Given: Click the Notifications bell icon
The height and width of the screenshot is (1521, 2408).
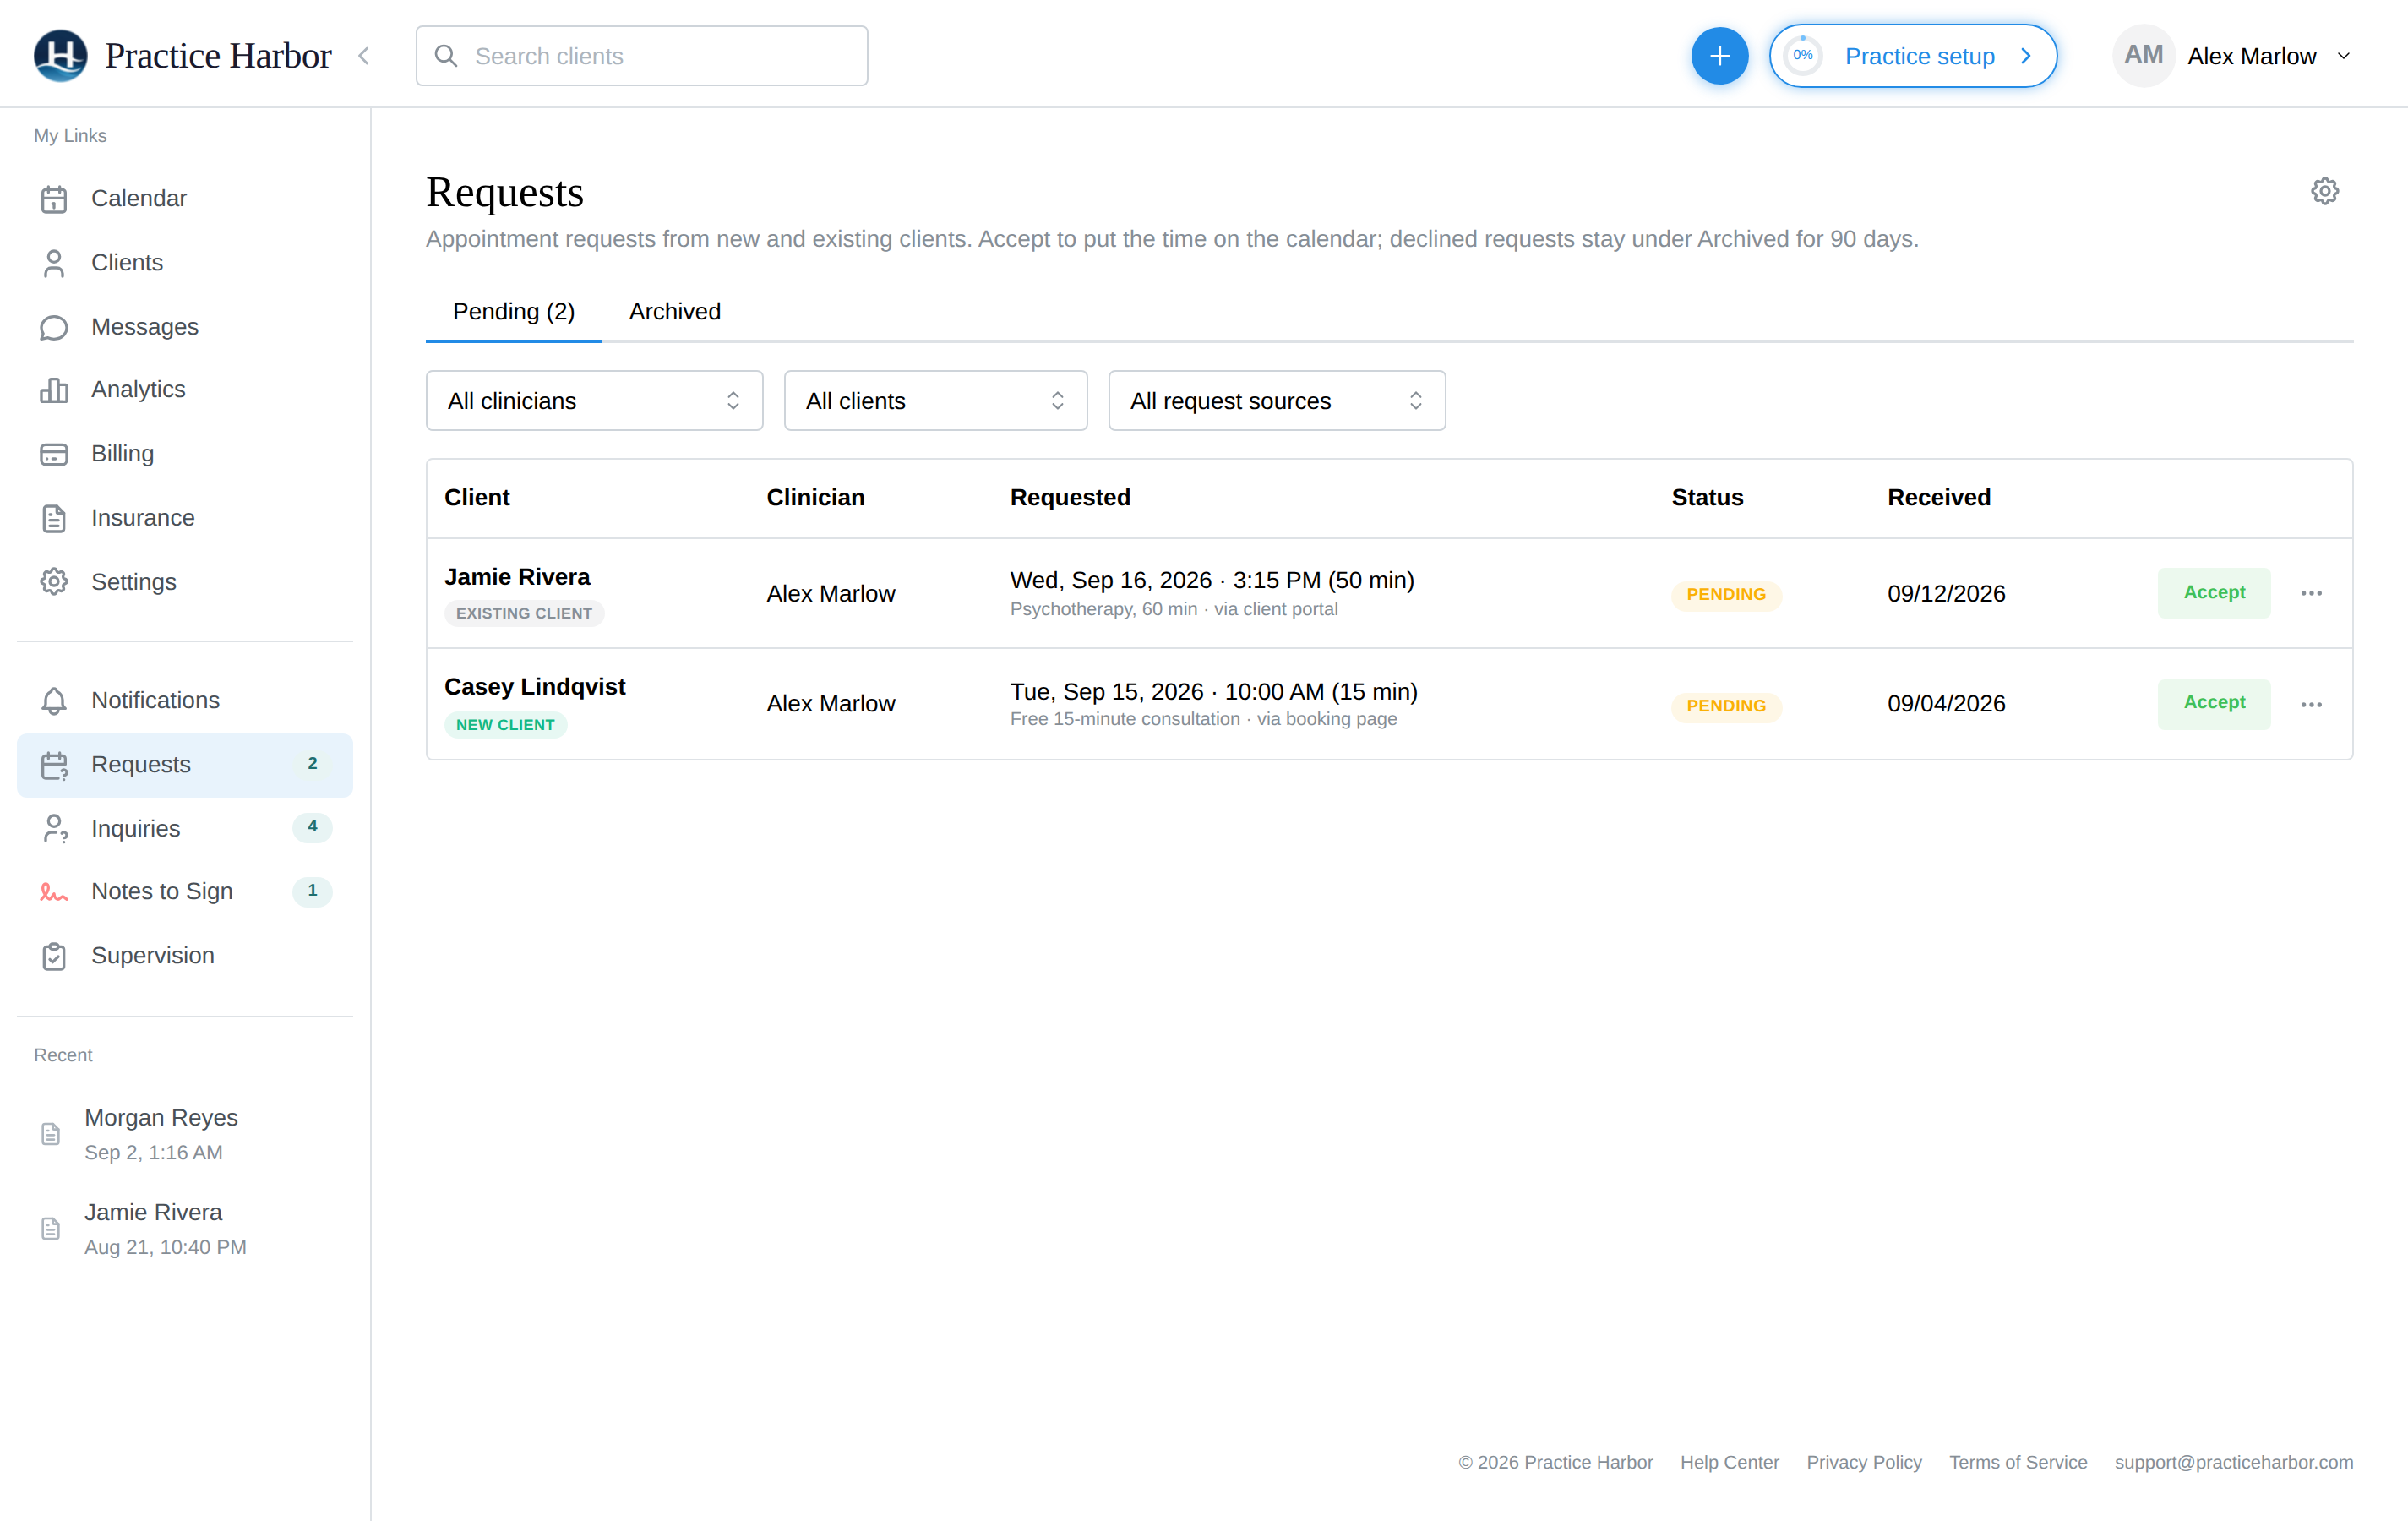Looking at the screenshot, I should pyautogui.click(x=54, y=701).
